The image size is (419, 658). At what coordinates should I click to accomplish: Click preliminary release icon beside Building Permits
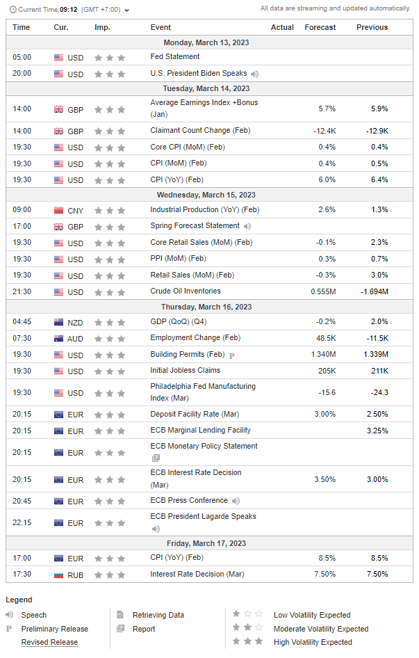pos(232,355)
